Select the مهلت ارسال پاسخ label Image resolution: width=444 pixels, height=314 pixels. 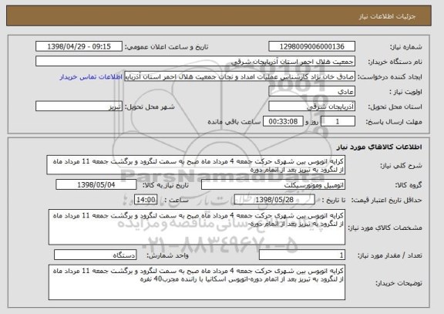click(x=394, y=122)
